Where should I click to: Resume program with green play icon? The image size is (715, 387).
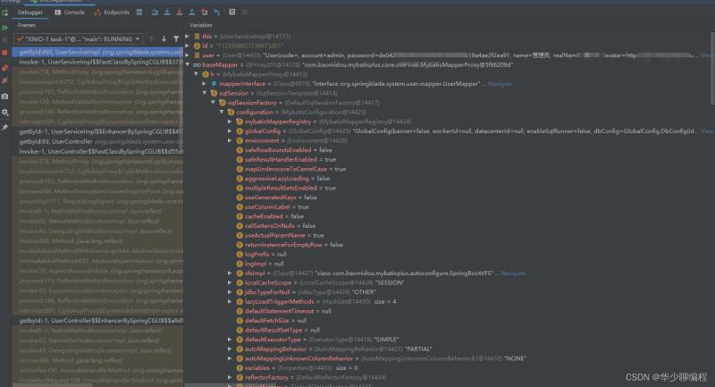tap(5, 28)
